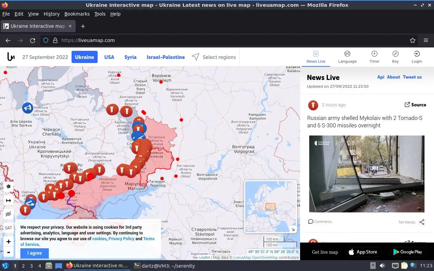Open the Google Play download badge
434x271 pixels.
[407, 252]
